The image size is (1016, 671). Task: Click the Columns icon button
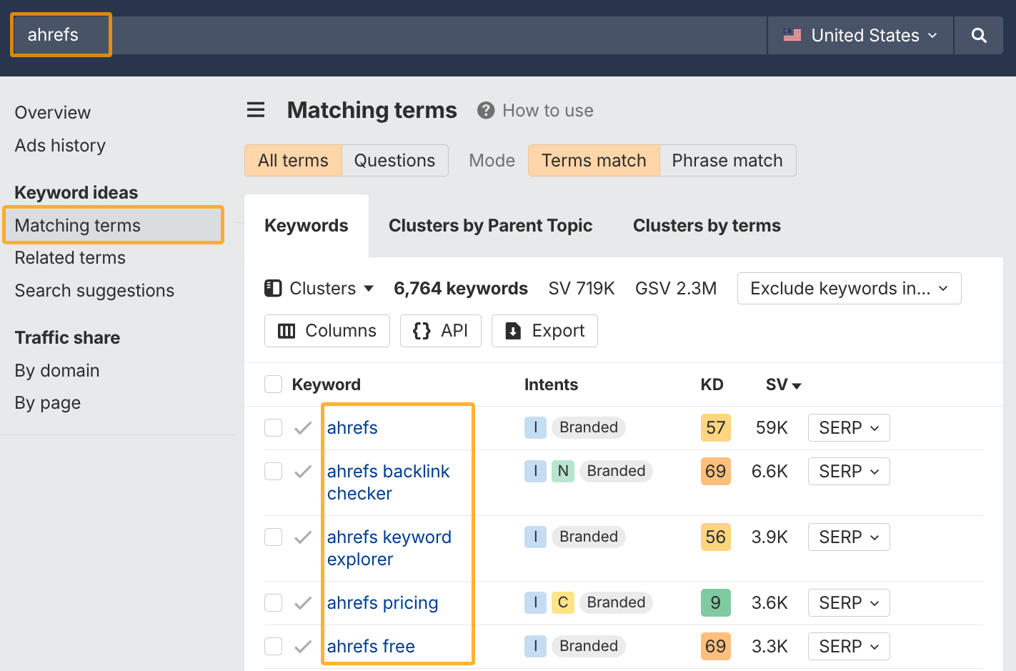(287, 330)
